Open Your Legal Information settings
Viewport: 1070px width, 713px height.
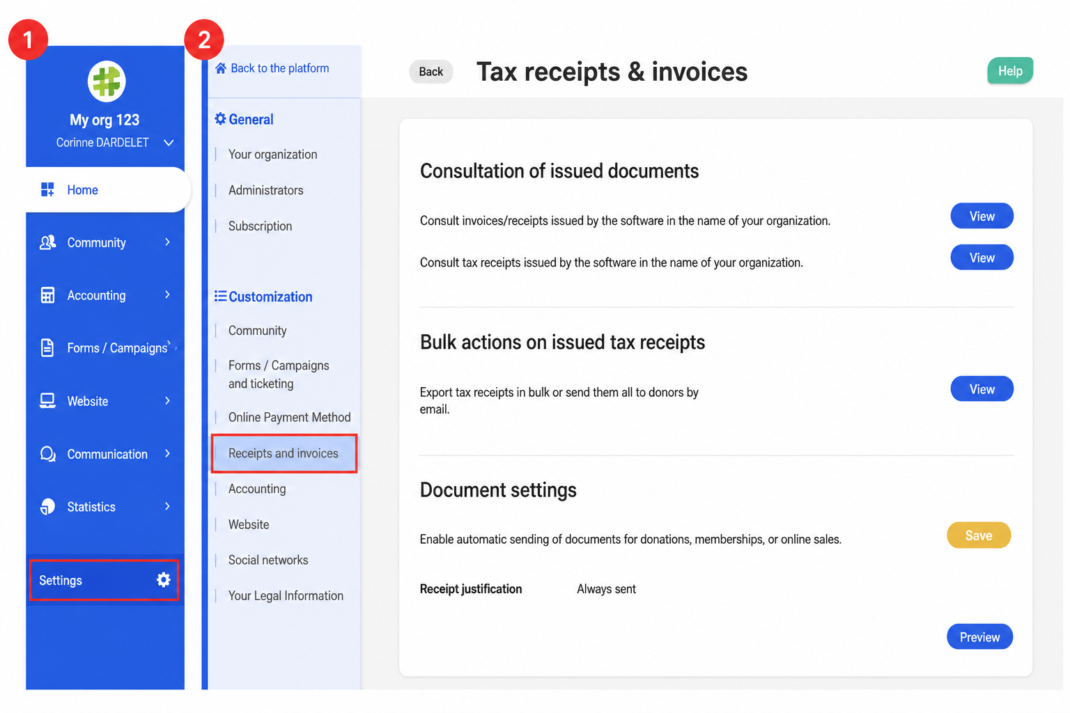click(x=286, y=595)
